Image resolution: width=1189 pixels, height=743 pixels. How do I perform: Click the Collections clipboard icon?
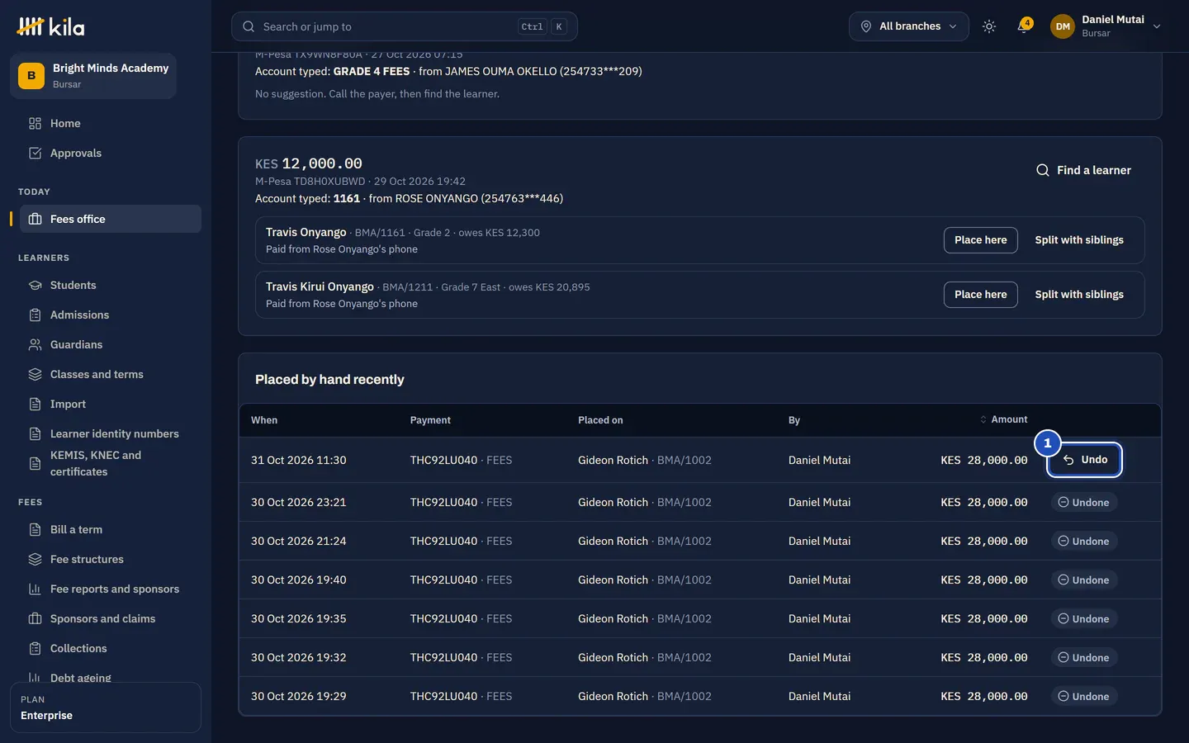(x=35, y=648)
